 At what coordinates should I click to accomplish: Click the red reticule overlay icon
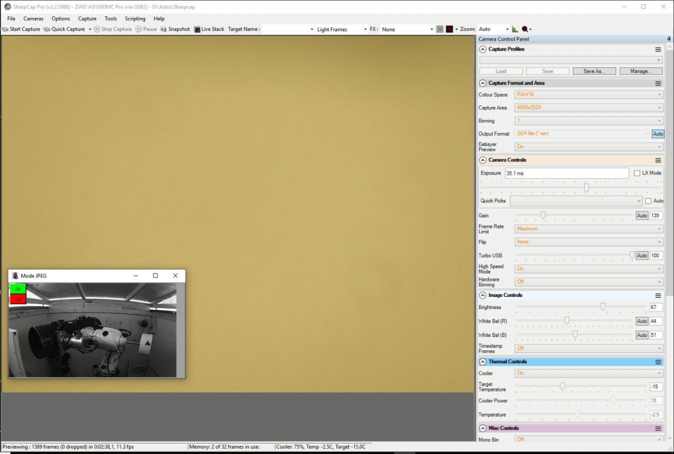coord(449,30)
